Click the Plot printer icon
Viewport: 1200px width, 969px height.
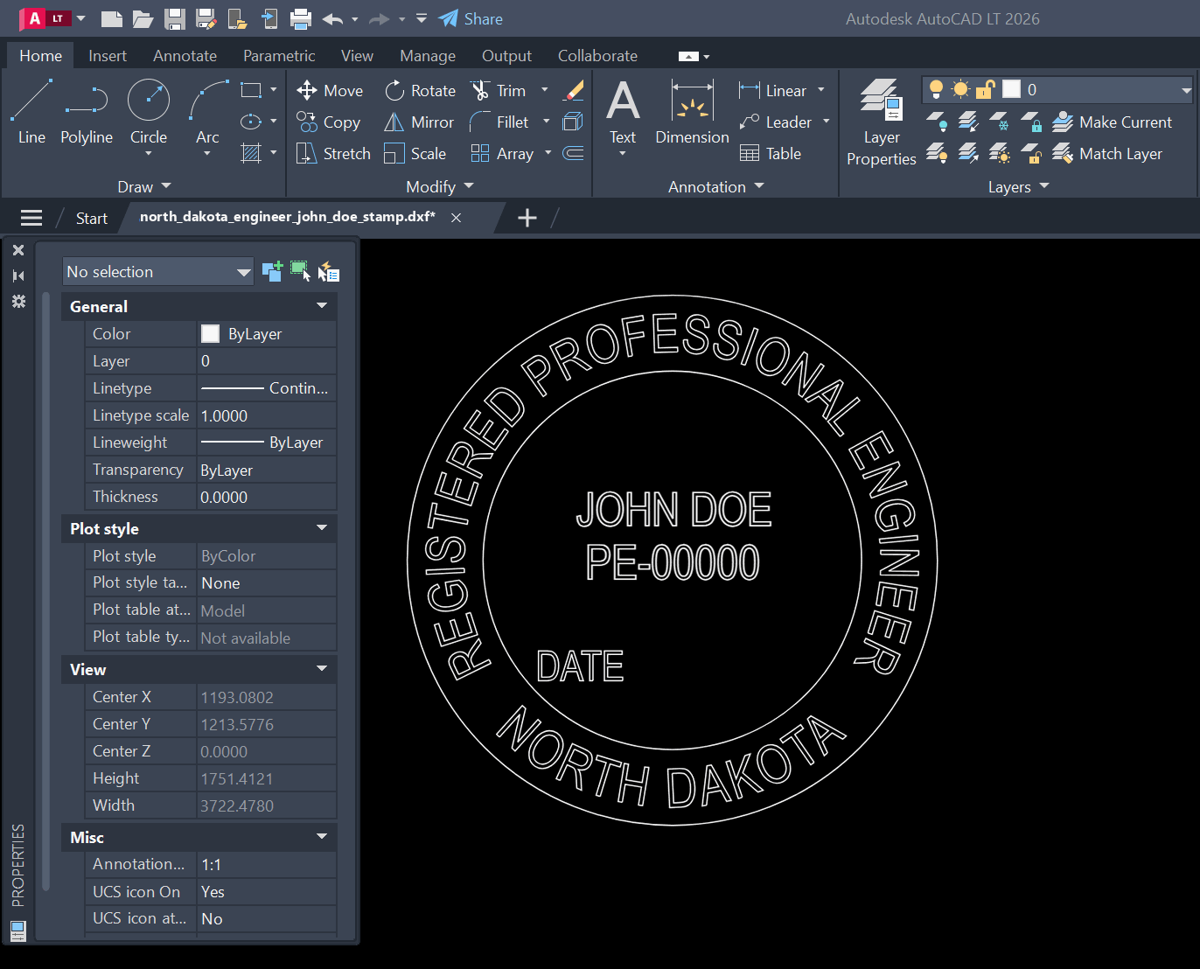tap(301, 18)
